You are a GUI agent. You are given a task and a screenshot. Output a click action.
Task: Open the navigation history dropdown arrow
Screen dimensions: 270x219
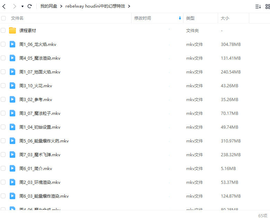point(22,6)
